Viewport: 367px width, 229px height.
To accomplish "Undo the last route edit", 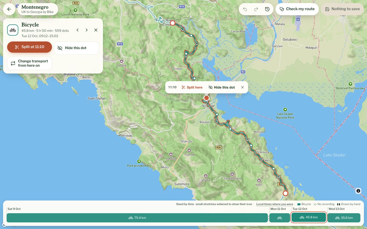I will pos(245,9).
